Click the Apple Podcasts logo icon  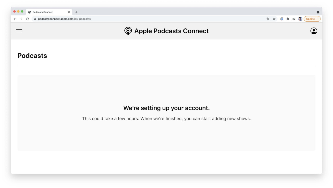128,31
